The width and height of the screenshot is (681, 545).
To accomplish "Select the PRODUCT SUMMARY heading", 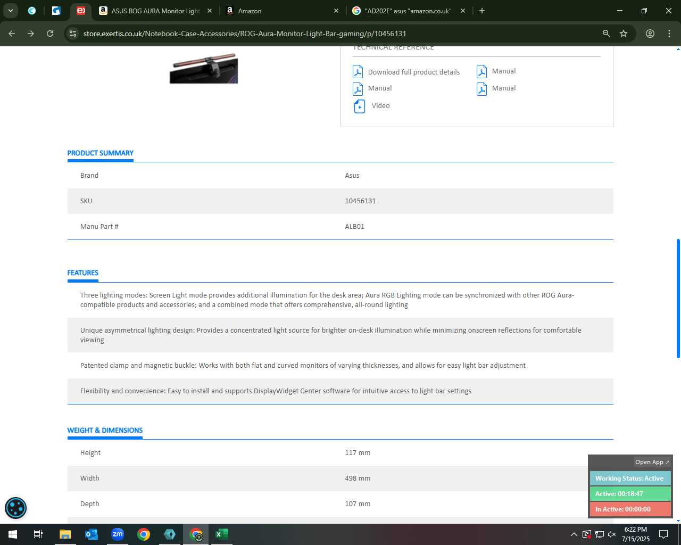I will click(101, 153).
